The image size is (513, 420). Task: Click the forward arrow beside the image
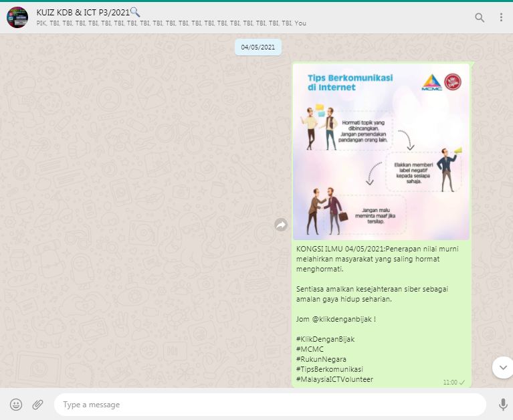(281, 225)
